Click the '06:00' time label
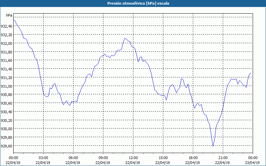This screenshot has width=266, height=166. point(73,158)
